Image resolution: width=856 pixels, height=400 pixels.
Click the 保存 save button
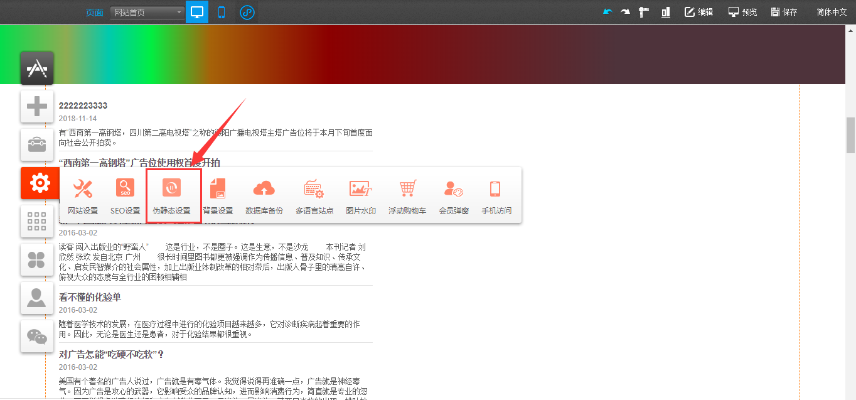[784, 12]
